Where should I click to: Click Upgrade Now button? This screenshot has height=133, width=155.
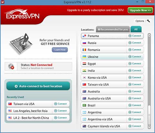coord(140,10)
